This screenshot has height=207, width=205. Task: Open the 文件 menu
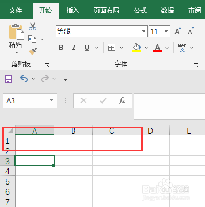point(16,11)
